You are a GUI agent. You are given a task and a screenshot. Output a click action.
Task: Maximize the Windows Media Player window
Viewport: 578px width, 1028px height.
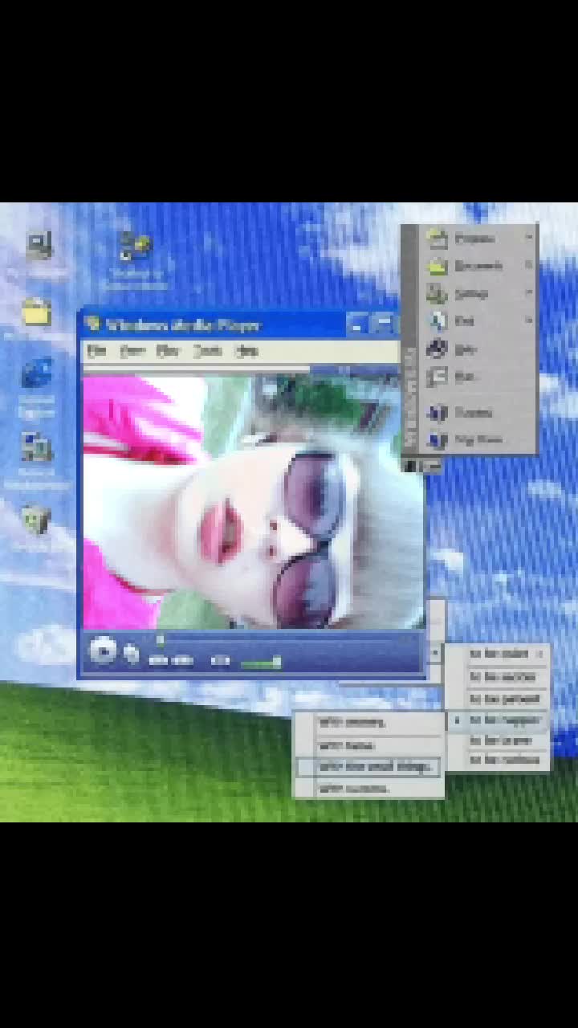384,324
